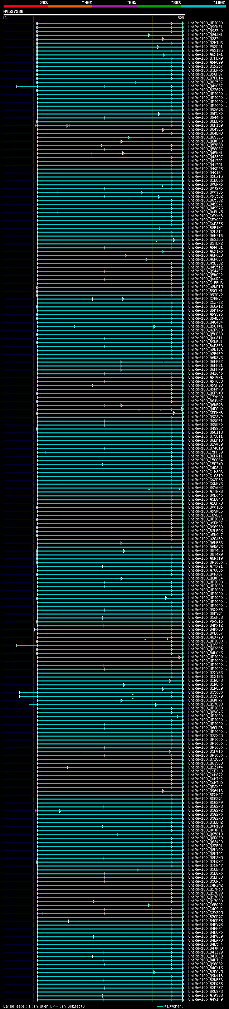Open UniRef100_Q944F6 alignment label
The height and width of the screenshot is (1009, 229).
pos(205,117)
